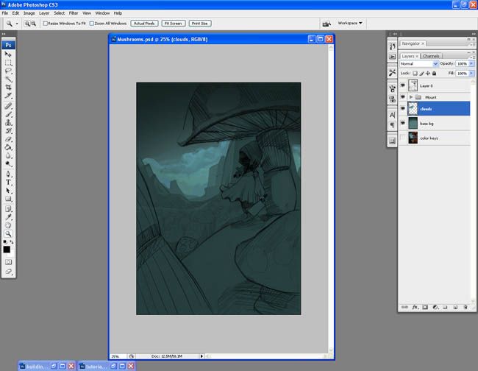Open status bar info arrow menu
This screenshot has width=478, height=371.
tap(201, 356)
